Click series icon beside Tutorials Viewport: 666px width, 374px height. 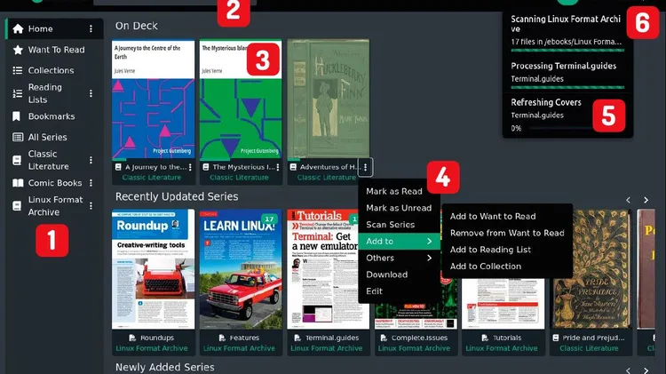[485, 338]
